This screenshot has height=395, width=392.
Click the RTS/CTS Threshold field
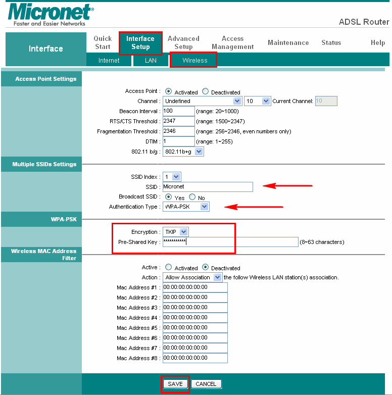pos(179,121)
